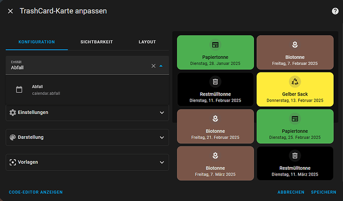Switch to the Sichtbarkeit tab
The height and width of the screenshot is (201, 343).
click(x=96, y=42)
